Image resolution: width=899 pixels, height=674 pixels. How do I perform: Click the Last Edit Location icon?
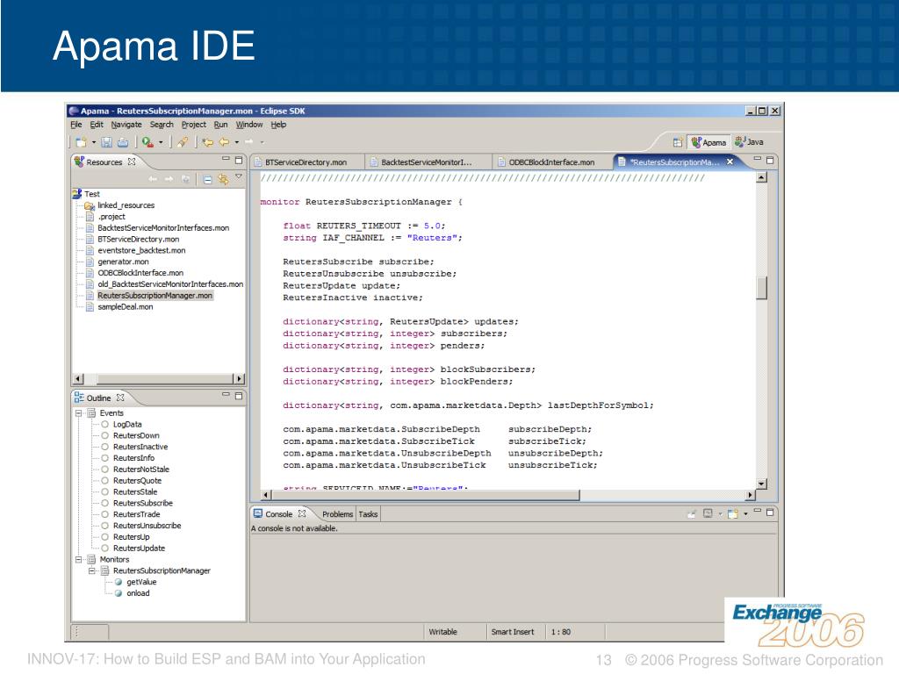207,141
